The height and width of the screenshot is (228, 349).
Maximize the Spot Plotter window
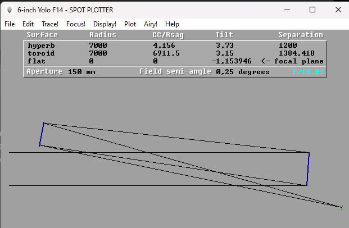(x=312, y=10)
